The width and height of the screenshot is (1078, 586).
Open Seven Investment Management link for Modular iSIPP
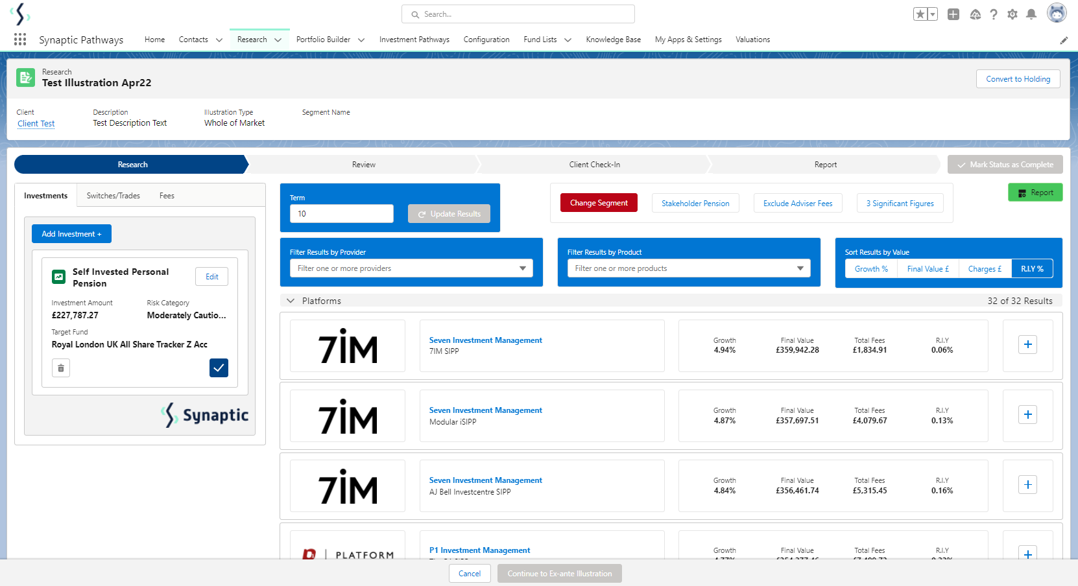tap(486, 410)
